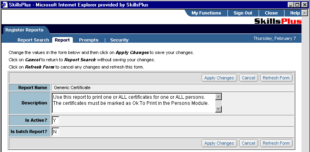Select the Register Reports header tab
310x152 pixels.
point(24,30)
